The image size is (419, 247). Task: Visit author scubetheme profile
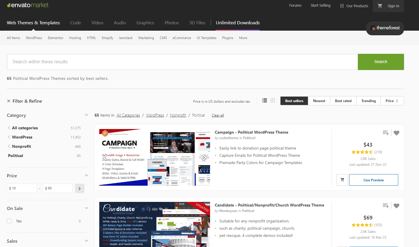pyautogui.click(x=229, y=138)
